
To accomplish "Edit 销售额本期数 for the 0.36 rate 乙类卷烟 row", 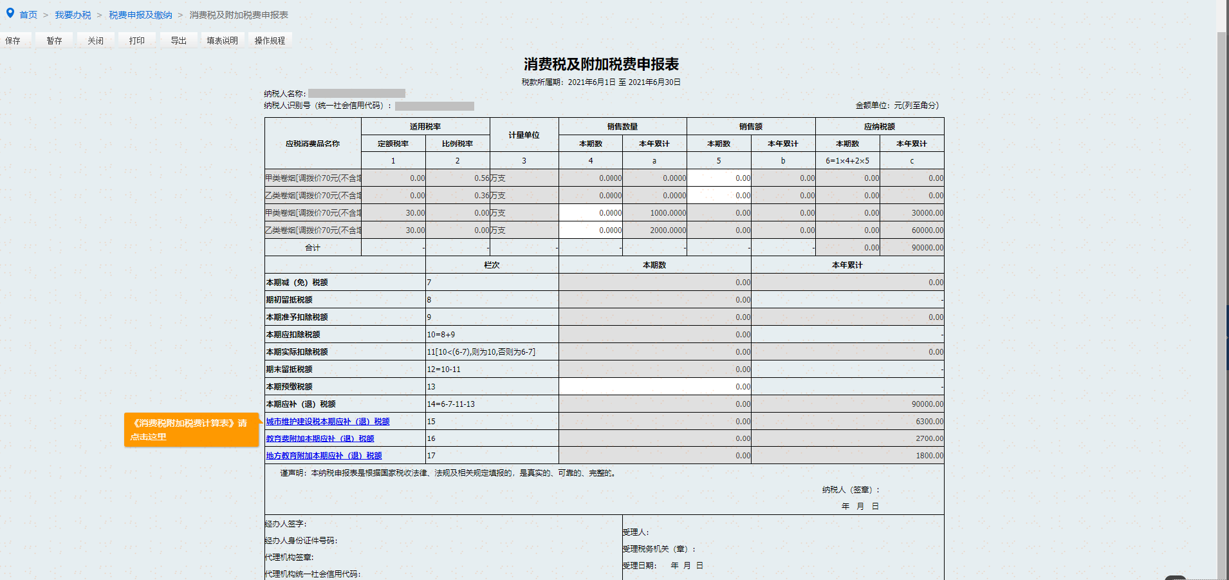I will 719,196.
